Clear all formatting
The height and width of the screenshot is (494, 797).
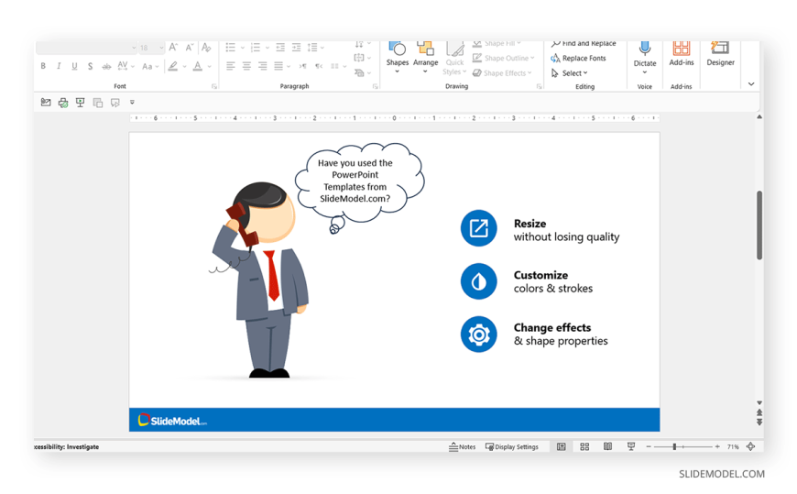point(206,48)
